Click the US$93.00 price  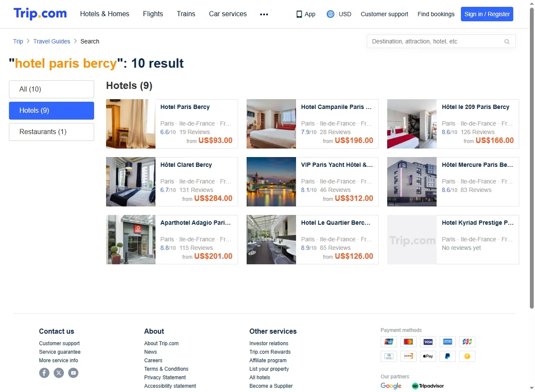216,140
